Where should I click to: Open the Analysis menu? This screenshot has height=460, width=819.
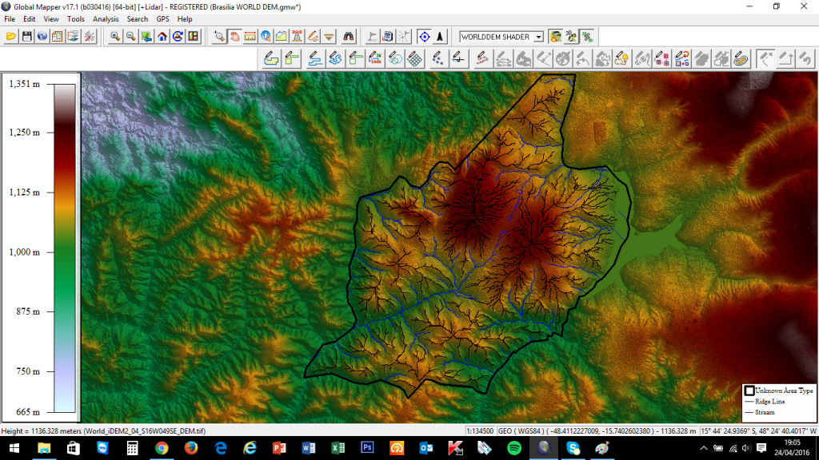pyautogui.click(x=106, y=18)
